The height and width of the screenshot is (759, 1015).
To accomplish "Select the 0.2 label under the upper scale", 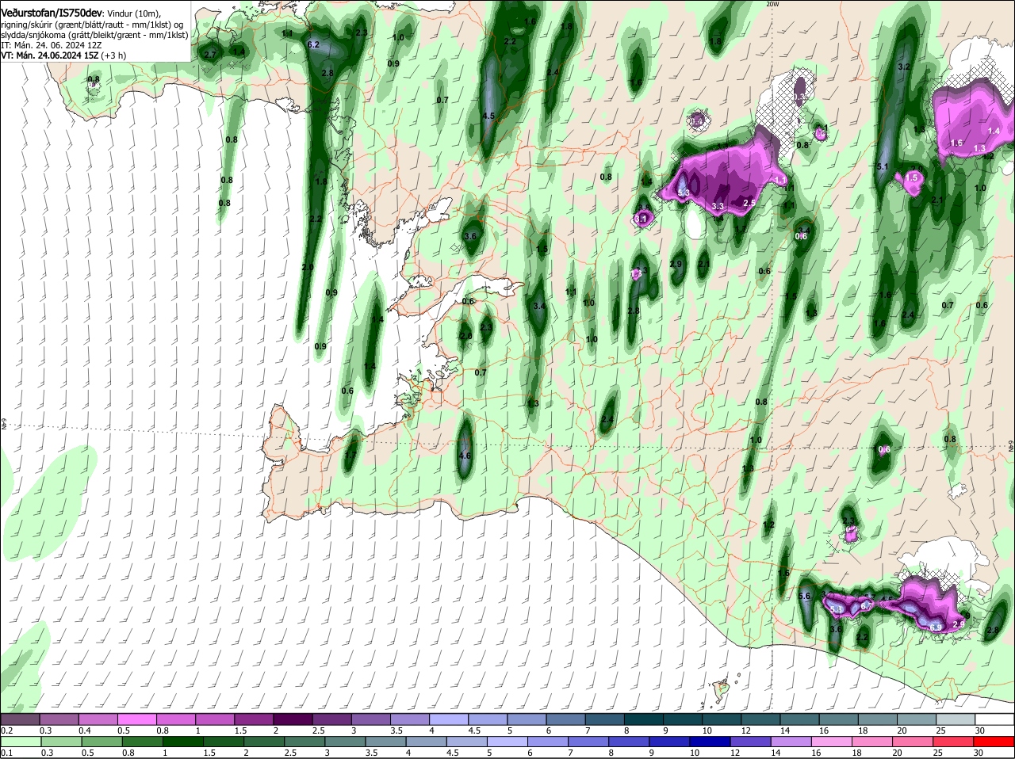I will 6,730.
